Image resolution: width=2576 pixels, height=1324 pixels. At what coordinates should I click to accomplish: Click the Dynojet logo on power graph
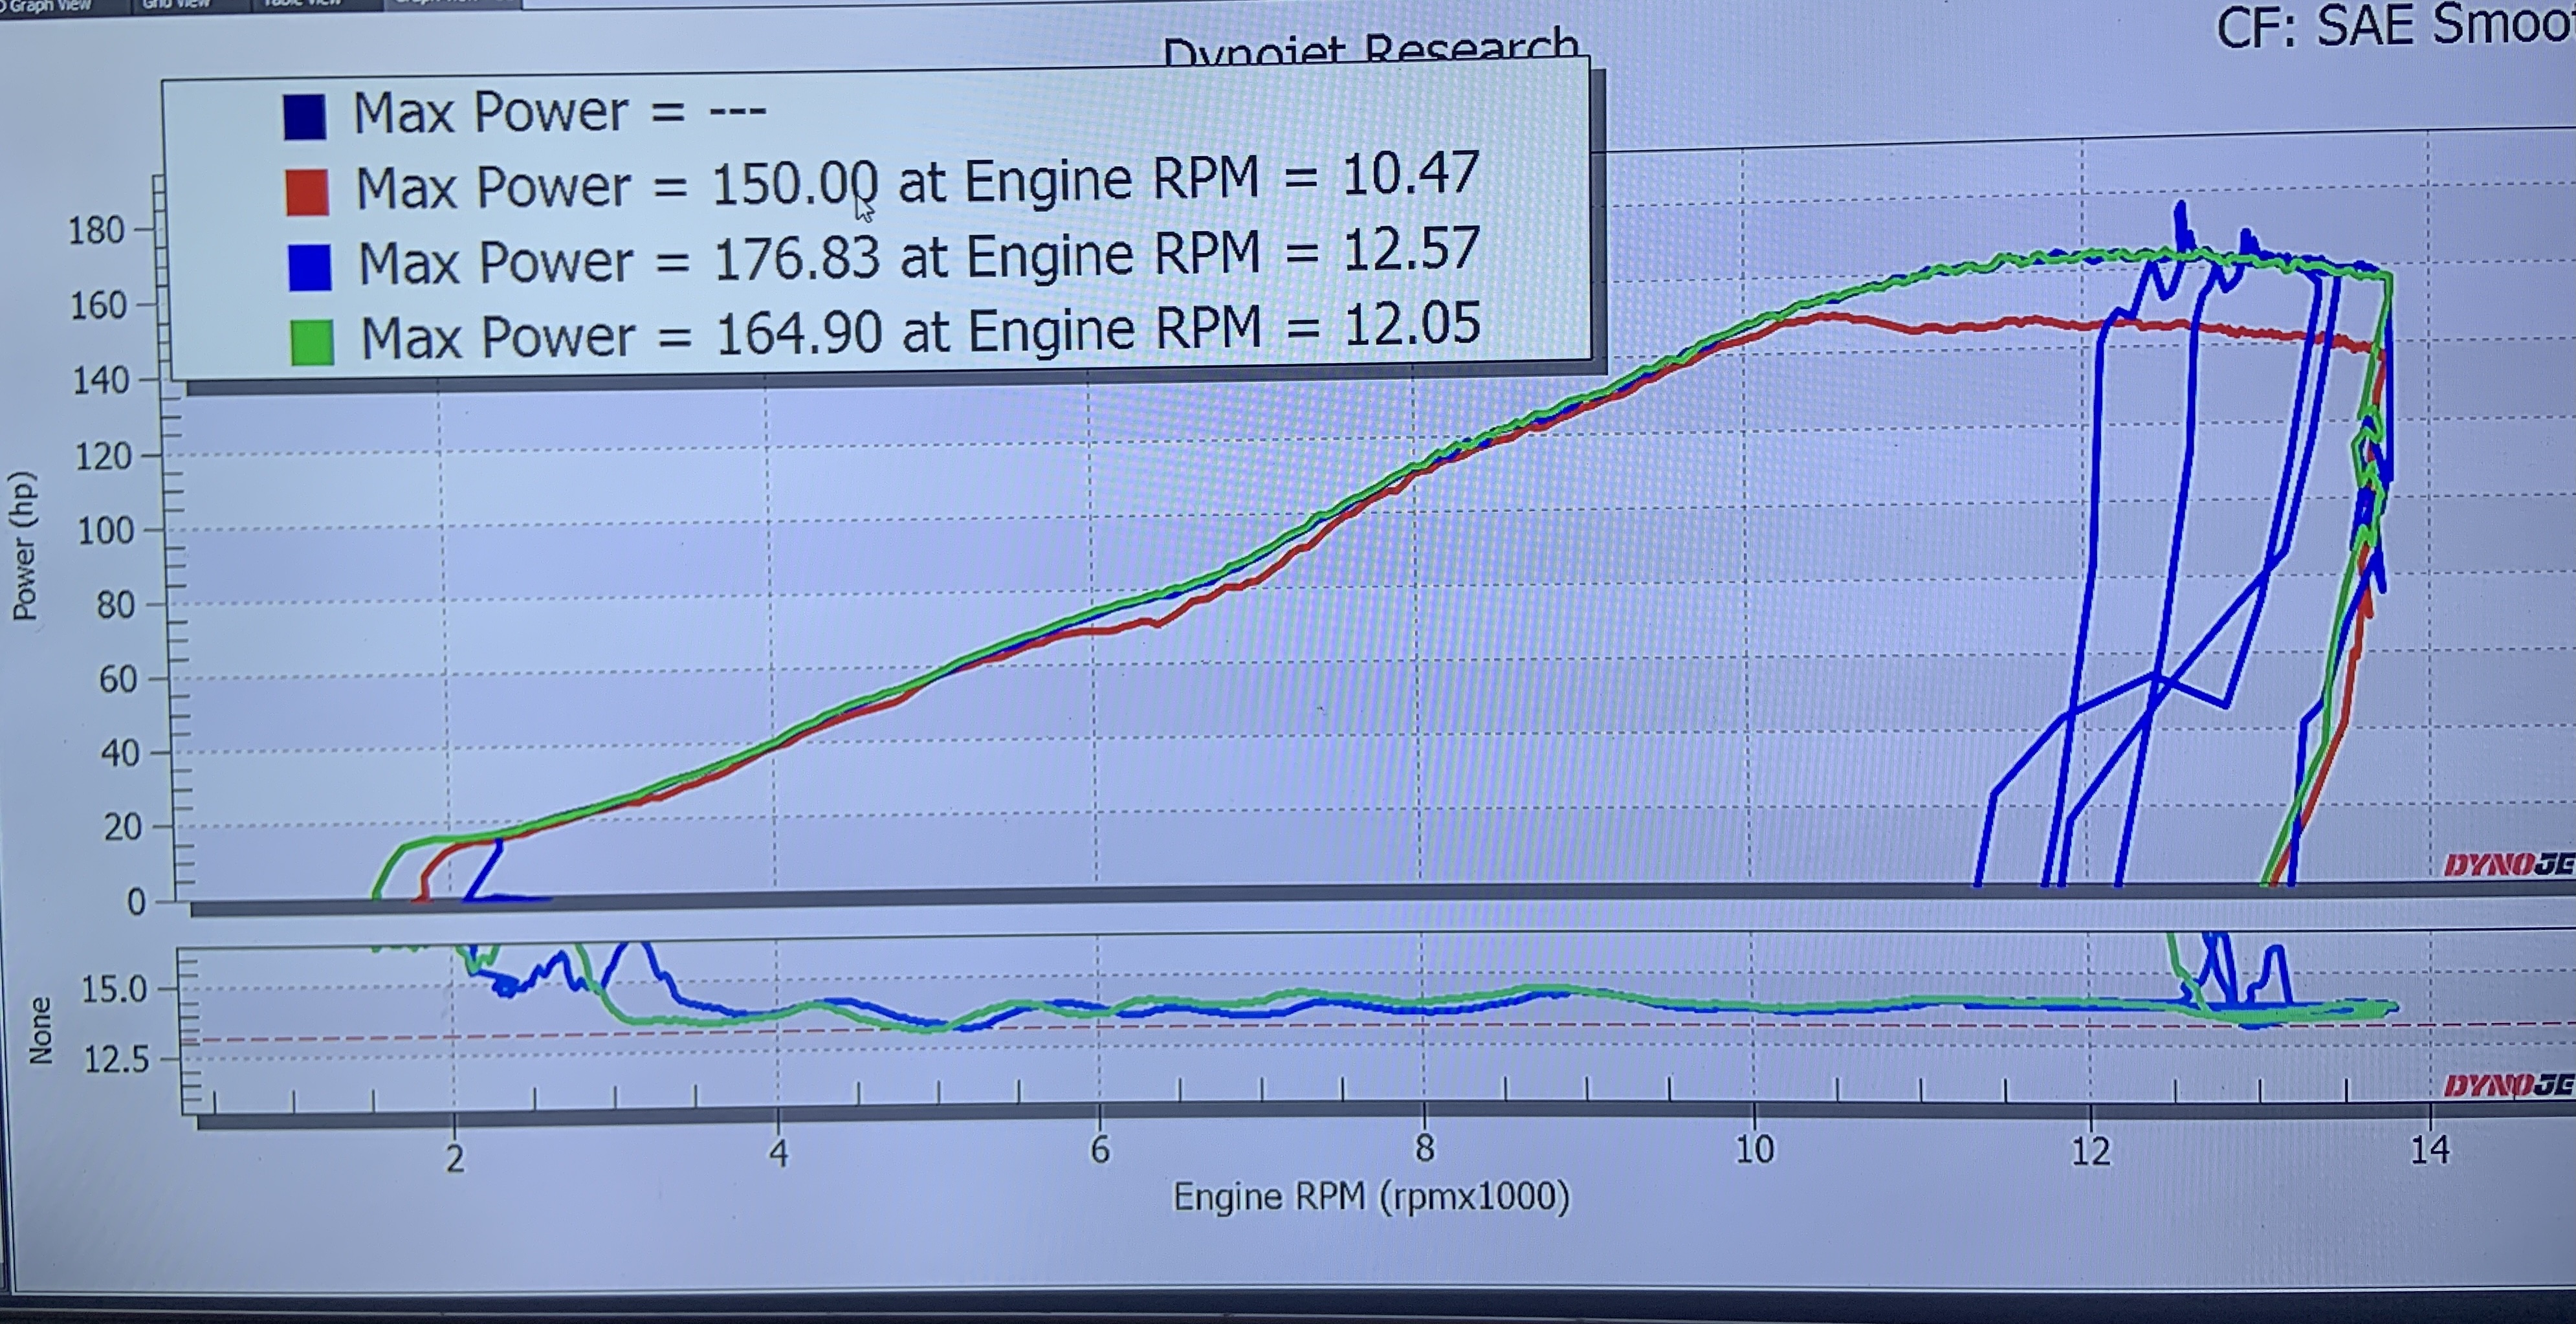pos(2508,865)
